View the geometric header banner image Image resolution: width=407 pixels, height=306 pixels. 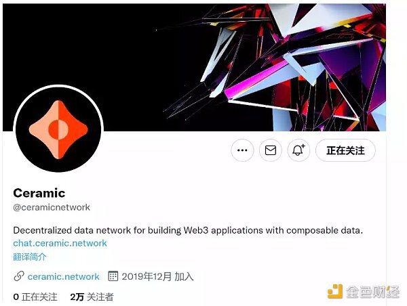pyautogui.click(x=194, y=68)
